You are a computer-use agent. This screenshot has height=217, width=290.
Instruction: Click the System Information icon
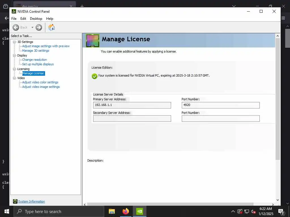tap(15, 201)
